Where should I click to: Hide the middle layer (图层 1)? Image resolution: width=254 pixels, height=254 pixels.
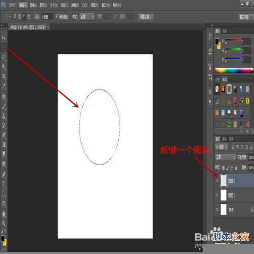click(217, 195)
